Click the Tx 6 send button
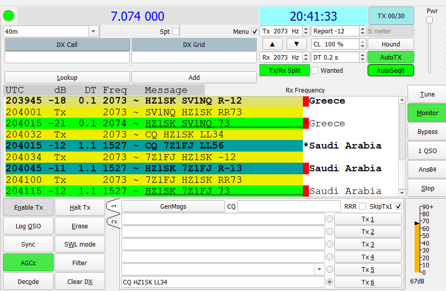Screen dimensions: 446x291 368,282
